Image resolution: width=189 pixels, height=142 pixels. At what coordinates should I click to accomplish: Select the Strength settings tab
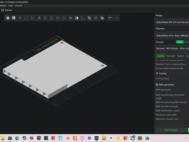tap(171, 56)
